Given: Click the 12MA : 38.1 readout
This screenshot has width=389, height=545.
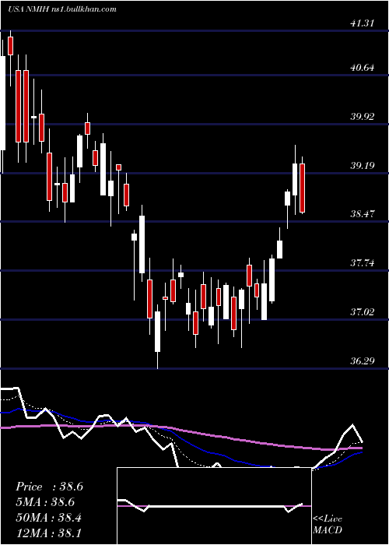Looking at the screenshot, I should [49, 533].
